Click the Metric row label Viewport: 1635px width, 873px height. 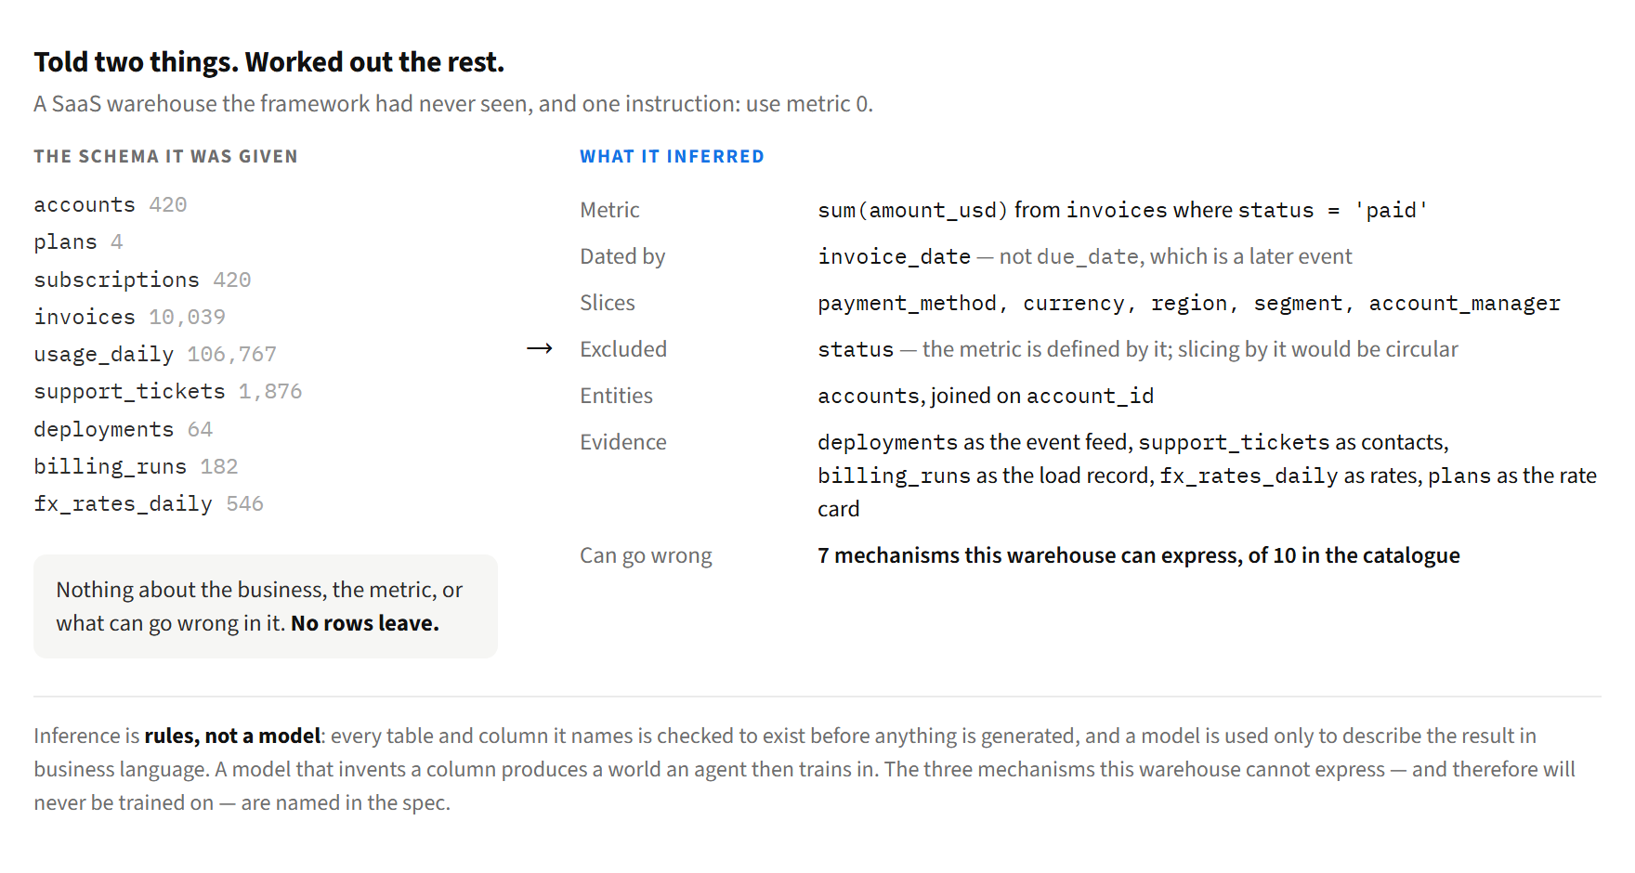click(609, 210)
